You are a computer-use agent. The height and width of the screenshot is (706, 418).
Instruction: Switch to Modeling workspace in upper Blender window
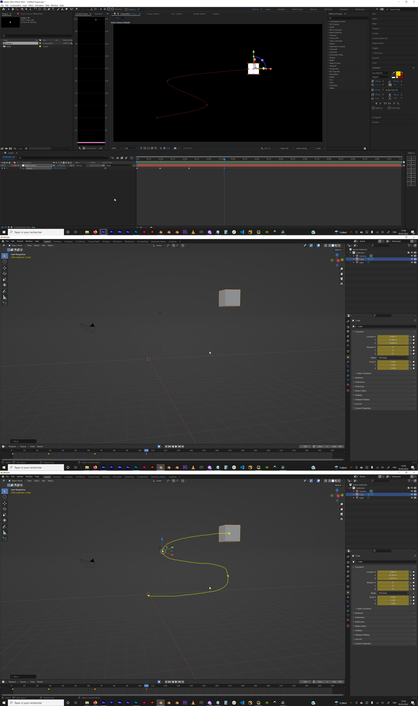(57, 241)
